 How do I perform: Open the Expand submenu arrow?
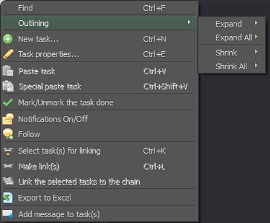pos(256,23)
